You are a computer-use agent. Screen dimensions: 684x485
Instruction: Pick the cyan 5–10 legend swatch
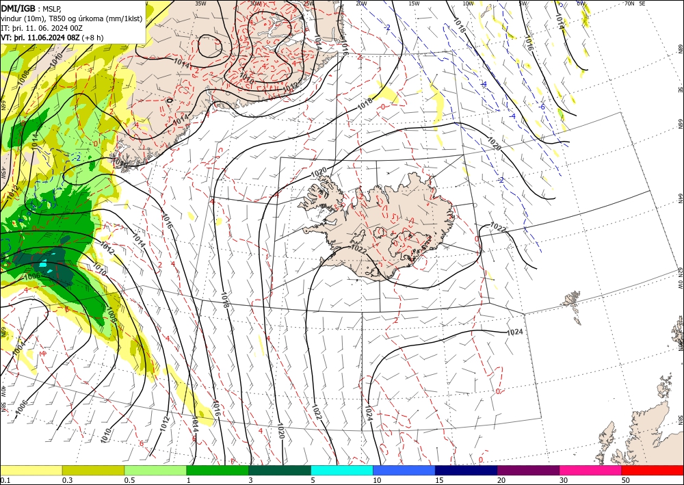pyautogui.click(x=342, y=470)
